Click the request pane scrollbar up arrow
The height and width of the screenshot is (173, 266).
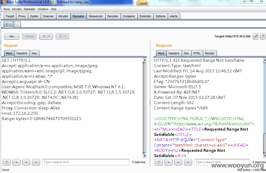tap(145, 60)
